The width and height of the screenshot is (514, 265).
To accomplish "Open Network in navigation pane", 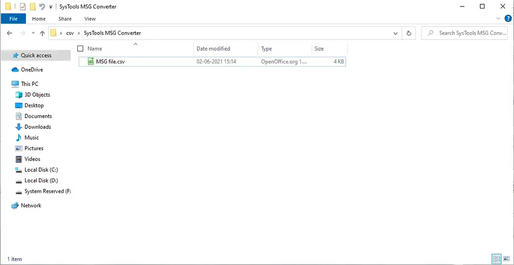I will pos(31,205).
